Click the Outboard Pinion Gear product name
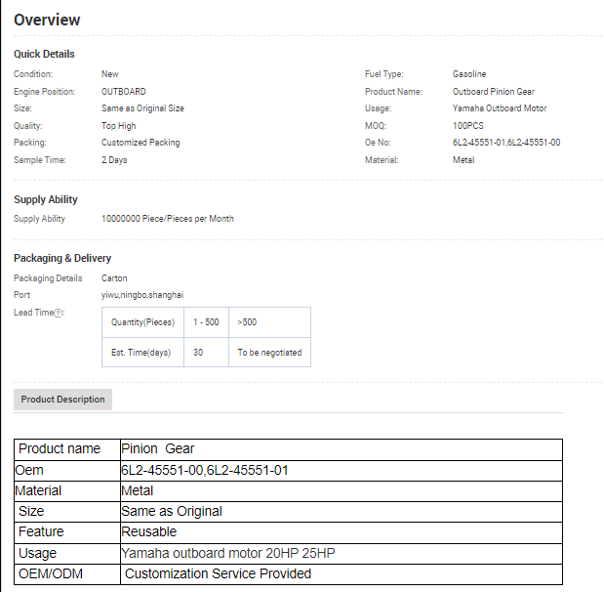 [x=493, y=92]
